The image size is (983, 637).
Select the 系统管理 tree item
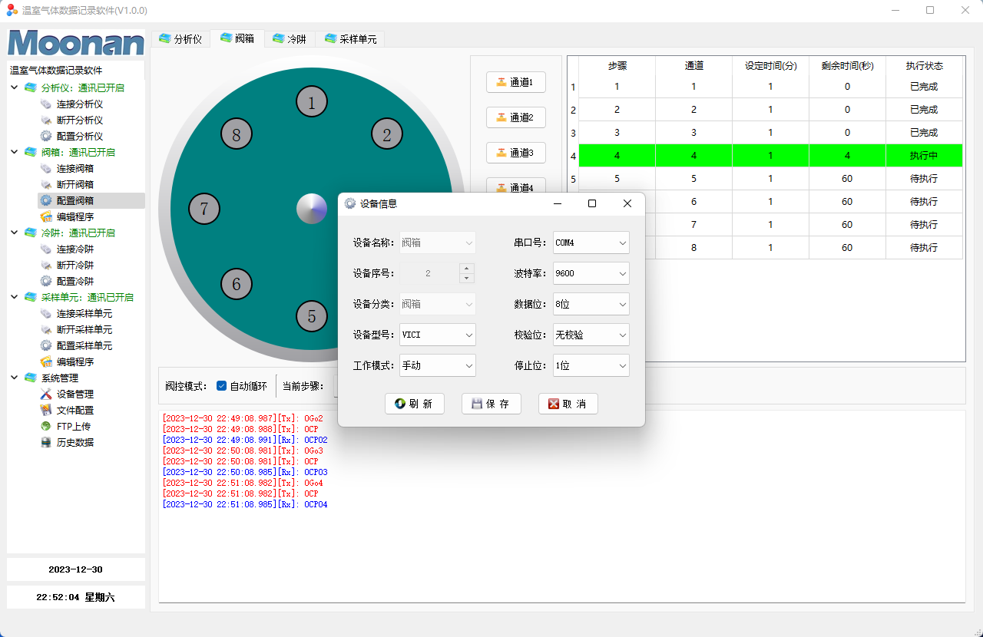point(60,378)
